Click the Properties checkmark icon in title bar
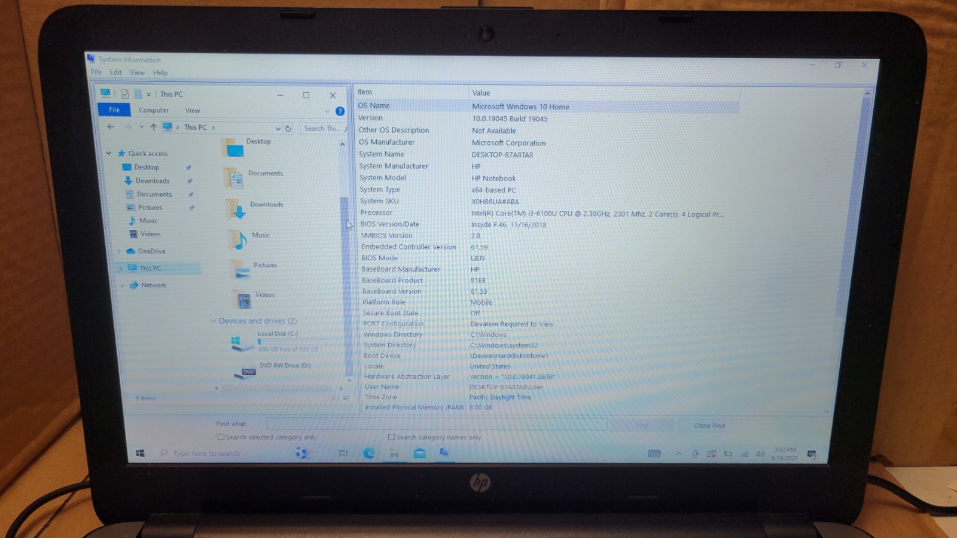 click(x=125, y=94)
